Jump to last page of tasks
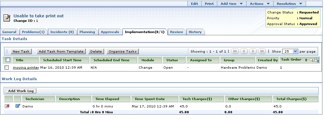The image size is (324, 119). (x=262, y=51)
